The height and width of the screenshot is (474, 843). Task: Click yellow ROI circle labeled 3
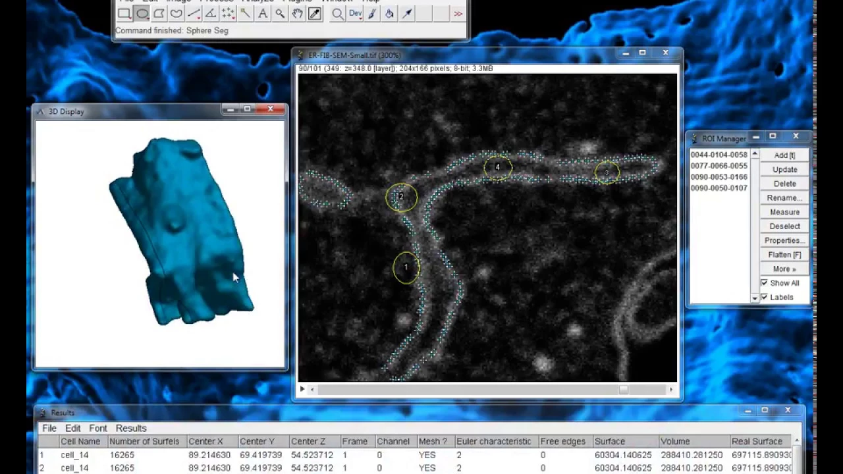click(607, 173)
